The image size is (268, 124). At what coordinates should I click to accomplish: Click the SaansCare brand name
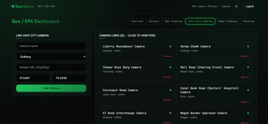[x=25, y=6]
